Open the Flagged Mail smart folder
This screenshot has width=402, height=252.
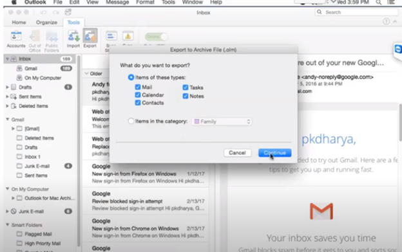(x=38, y=234)
